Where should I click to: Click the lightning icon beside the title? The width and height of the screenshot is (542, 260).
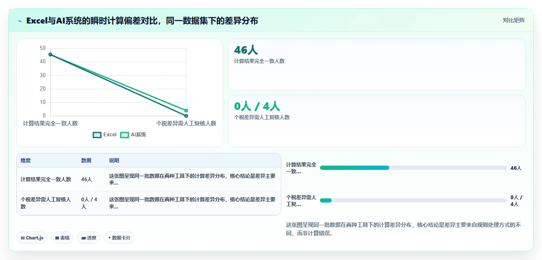pos(20,21)
